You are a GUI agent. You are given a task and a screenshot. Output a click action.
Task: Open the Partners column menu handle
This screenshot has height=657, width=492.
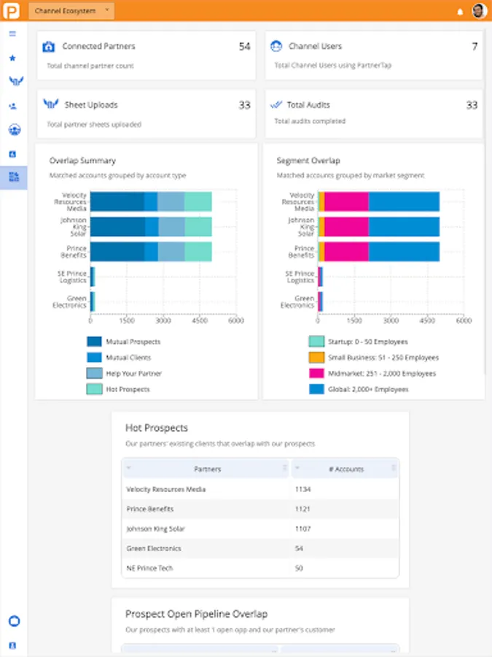[285, 469]
